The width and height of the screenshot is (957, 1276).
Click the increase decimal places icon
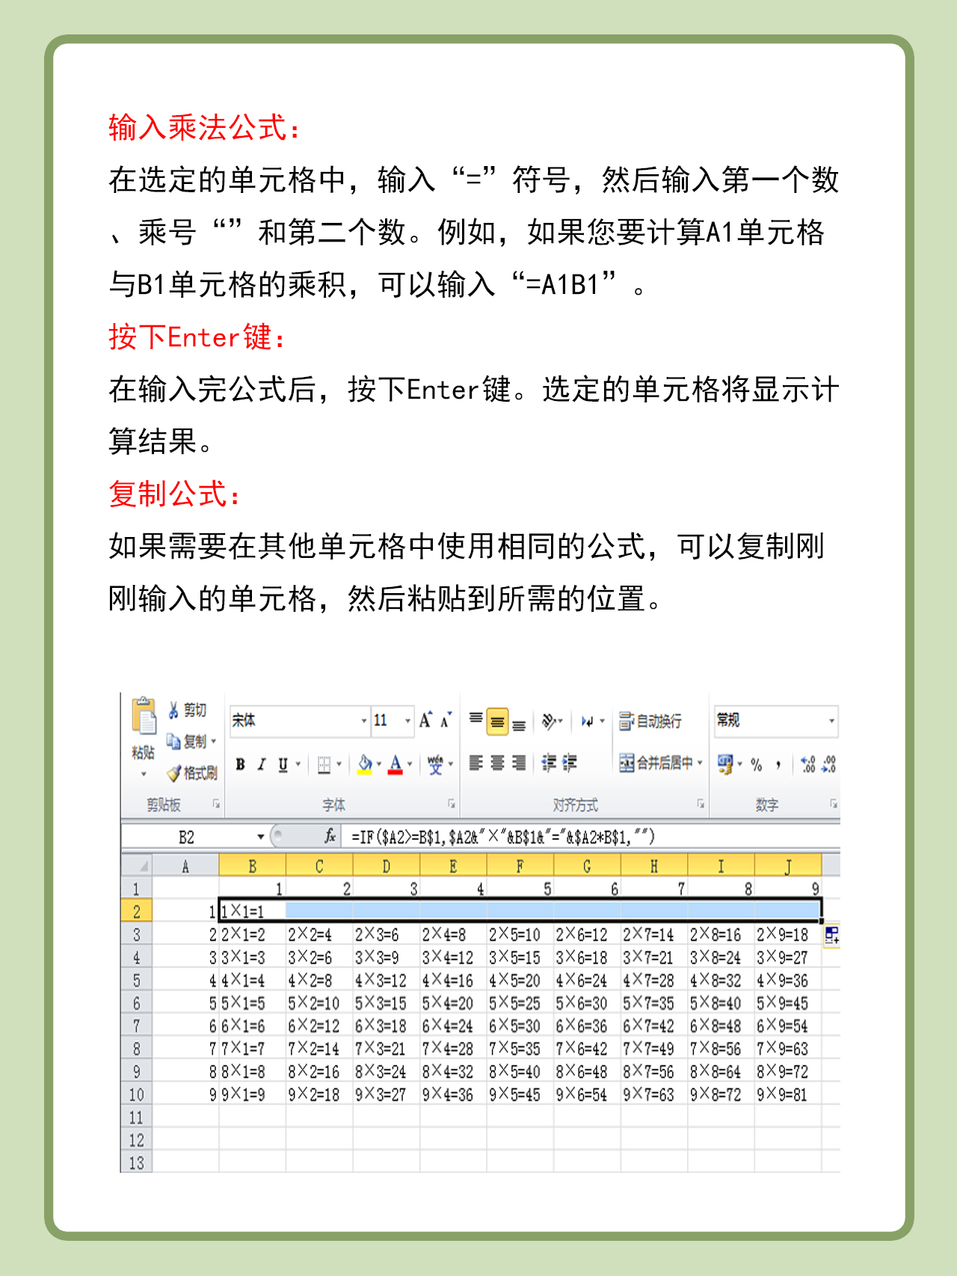tap(807, 764)
